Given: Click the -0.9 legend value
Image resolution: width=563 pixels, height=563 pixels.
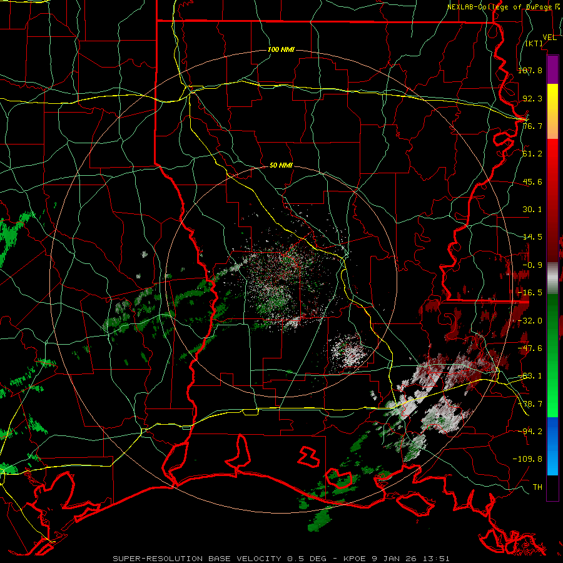Looking at the screenshot, I should pos(532,265).
